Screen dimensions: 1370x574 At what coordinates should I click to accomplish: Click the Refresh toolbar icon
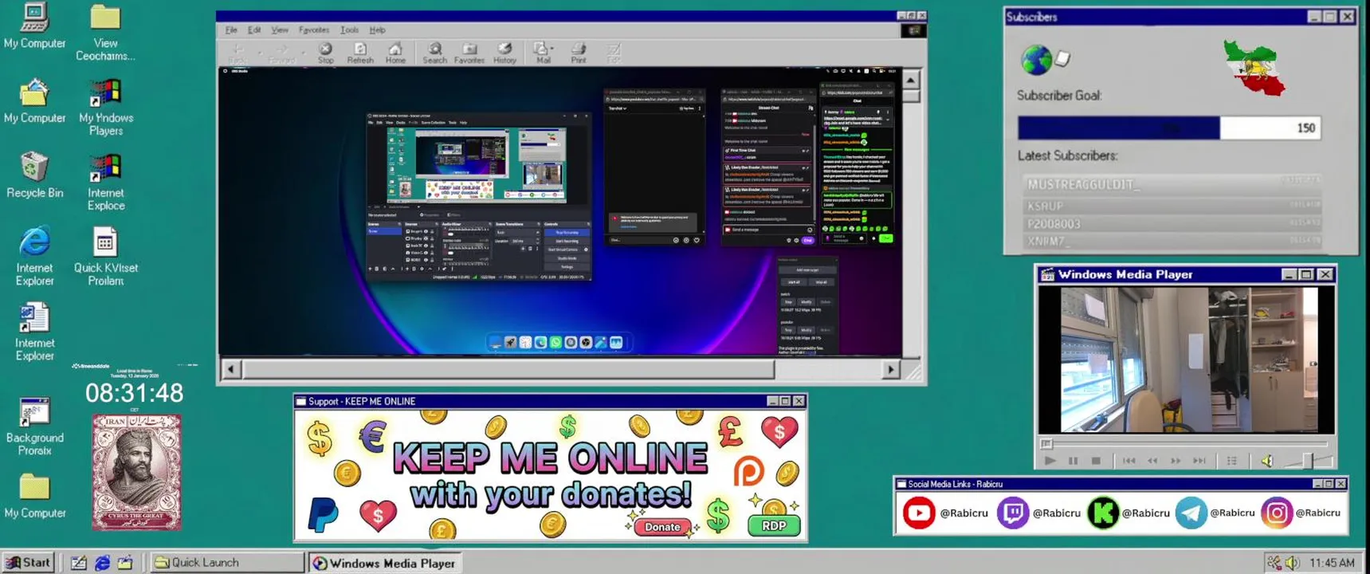pyautogui.click(x=360, y=53)
